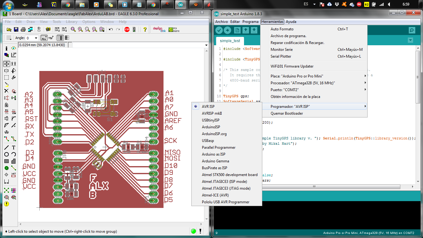Switch to schematic icon in EAGLE
Image resolution: width=423 pixels, height=238 pixels.
[x=39, y=29]
